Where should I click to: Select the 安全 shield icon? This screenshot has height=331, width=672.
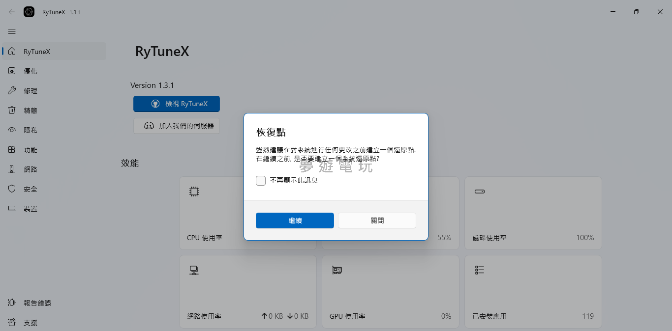pyautogui.click(x=12, y=189)
